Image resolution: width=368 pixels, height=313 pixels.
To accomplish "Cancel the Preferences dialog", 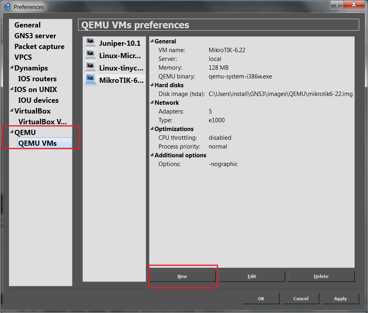I will coord(301,299).
